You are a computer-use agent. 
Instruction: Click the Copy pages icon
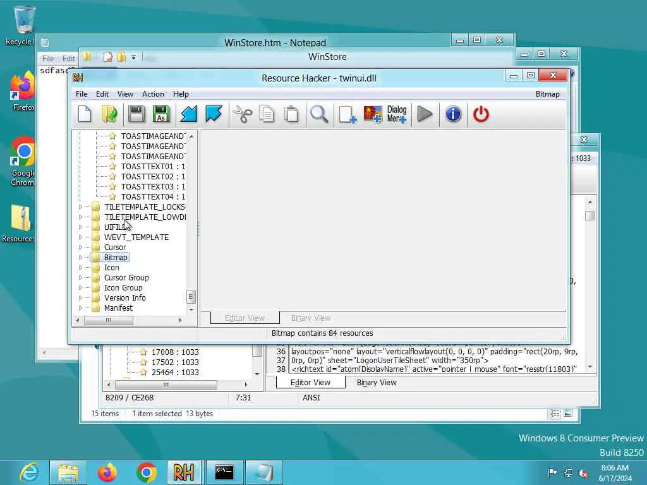(267, 114)
